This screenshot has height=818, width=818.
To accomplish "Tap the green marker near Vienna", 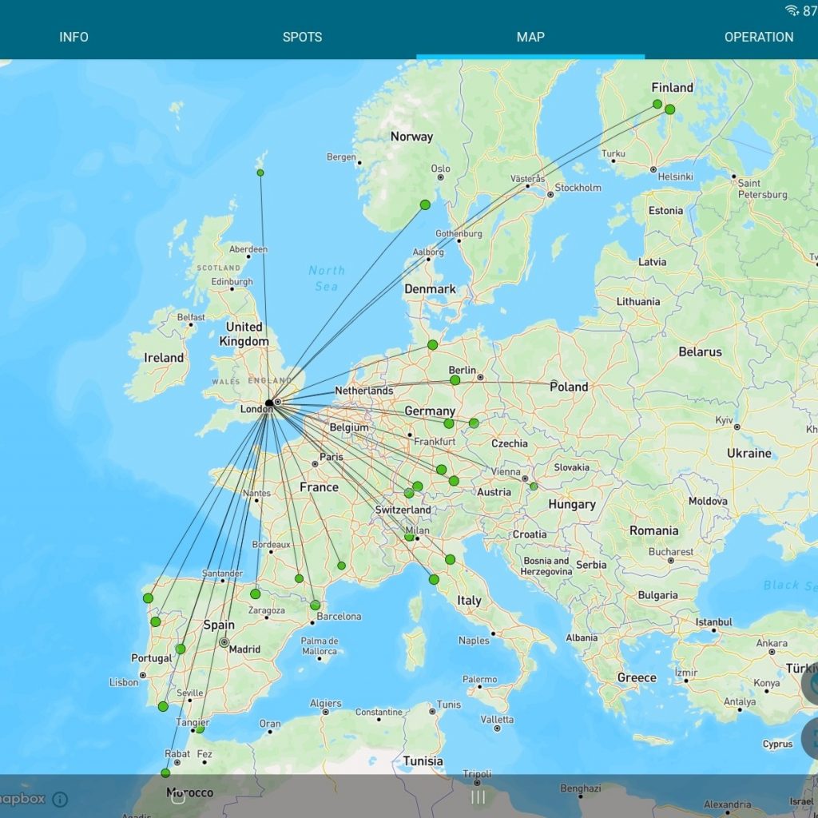I will [x=534, y=486].
